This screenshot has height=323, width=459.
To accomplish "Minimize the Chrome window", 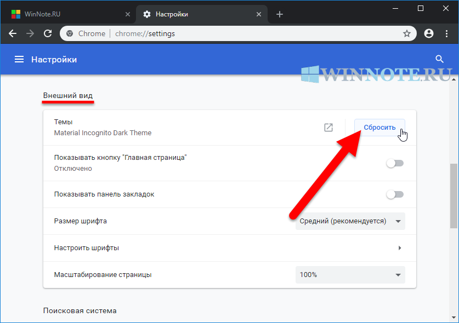I will (395, 8).
